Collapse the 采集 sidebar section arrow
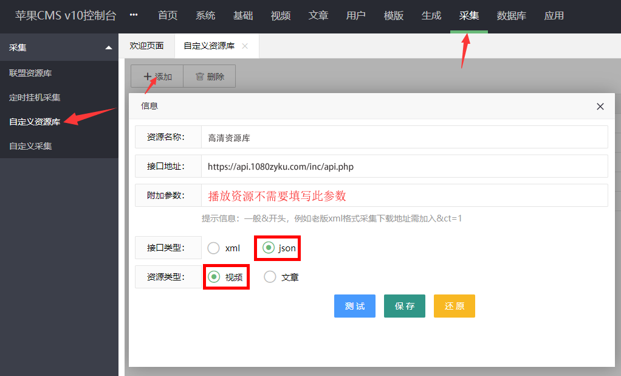The width and height of the screenshot is (621, 376). (x=108, y=47)
